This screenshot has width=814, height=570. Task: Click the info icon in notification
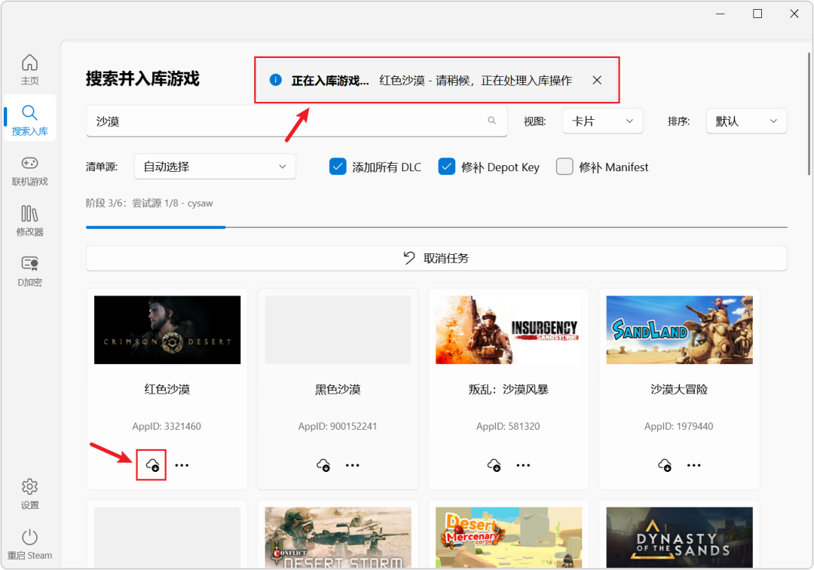pos(276,80)
